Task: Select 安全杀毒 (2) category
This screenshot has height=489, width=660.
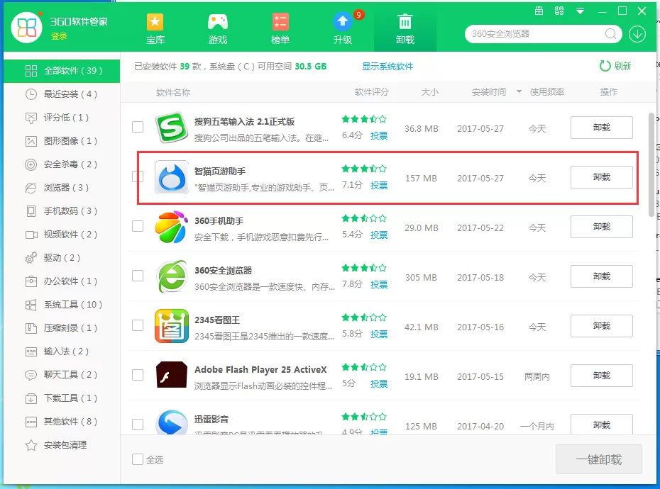Action: coord(62,164)
